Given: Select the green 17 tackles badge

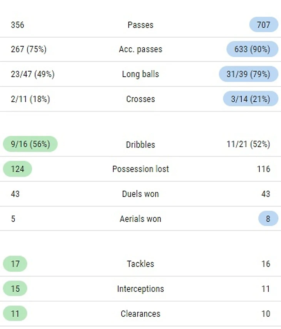Looking at the screenshot, I should click(15, 264).
